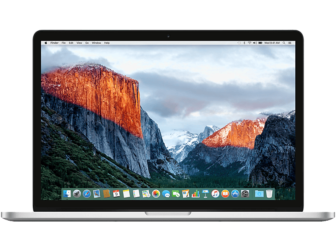Open Spotlight search magnifier
Screen dimensions: 336x251
pyautogui.click(x=284, y=43)
